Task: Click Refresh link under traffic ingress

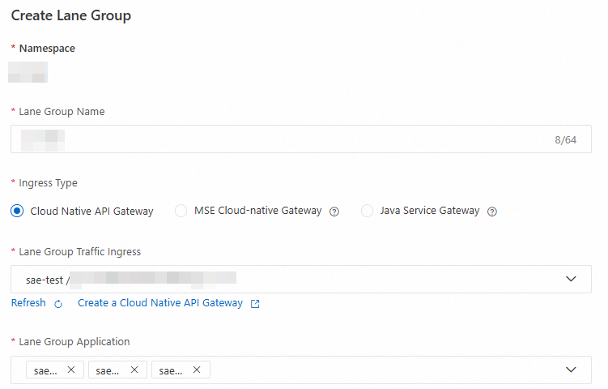Action: pos(28,303)
